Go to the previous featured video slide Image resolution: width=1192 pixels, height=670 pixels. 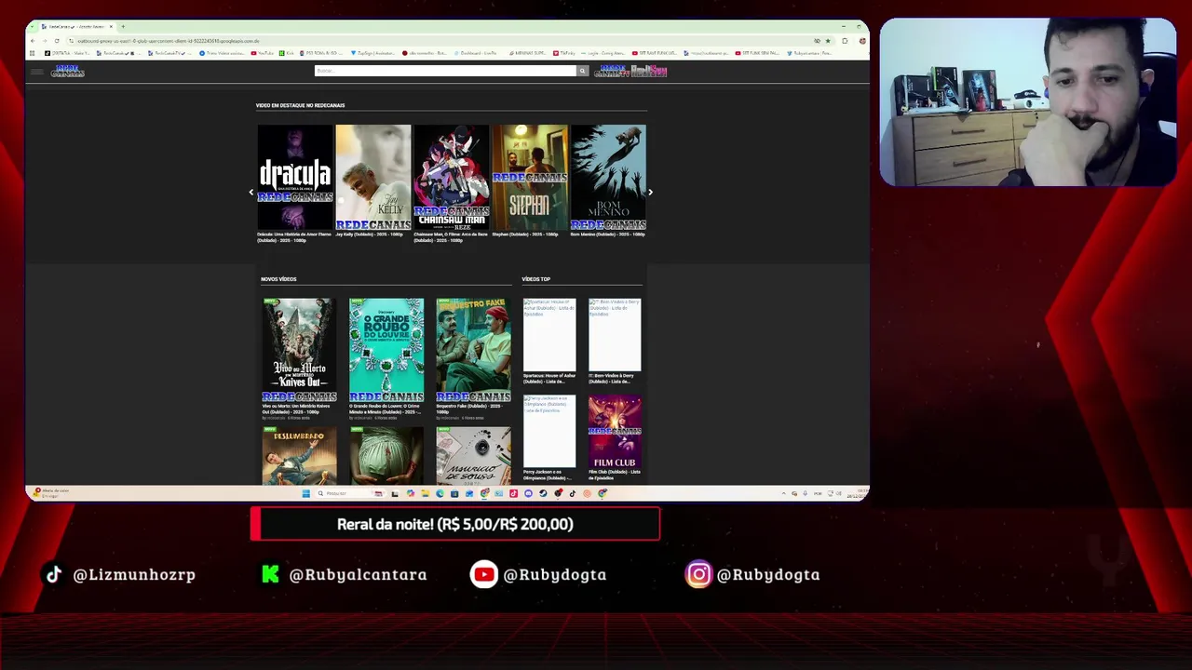pos(251,193)
